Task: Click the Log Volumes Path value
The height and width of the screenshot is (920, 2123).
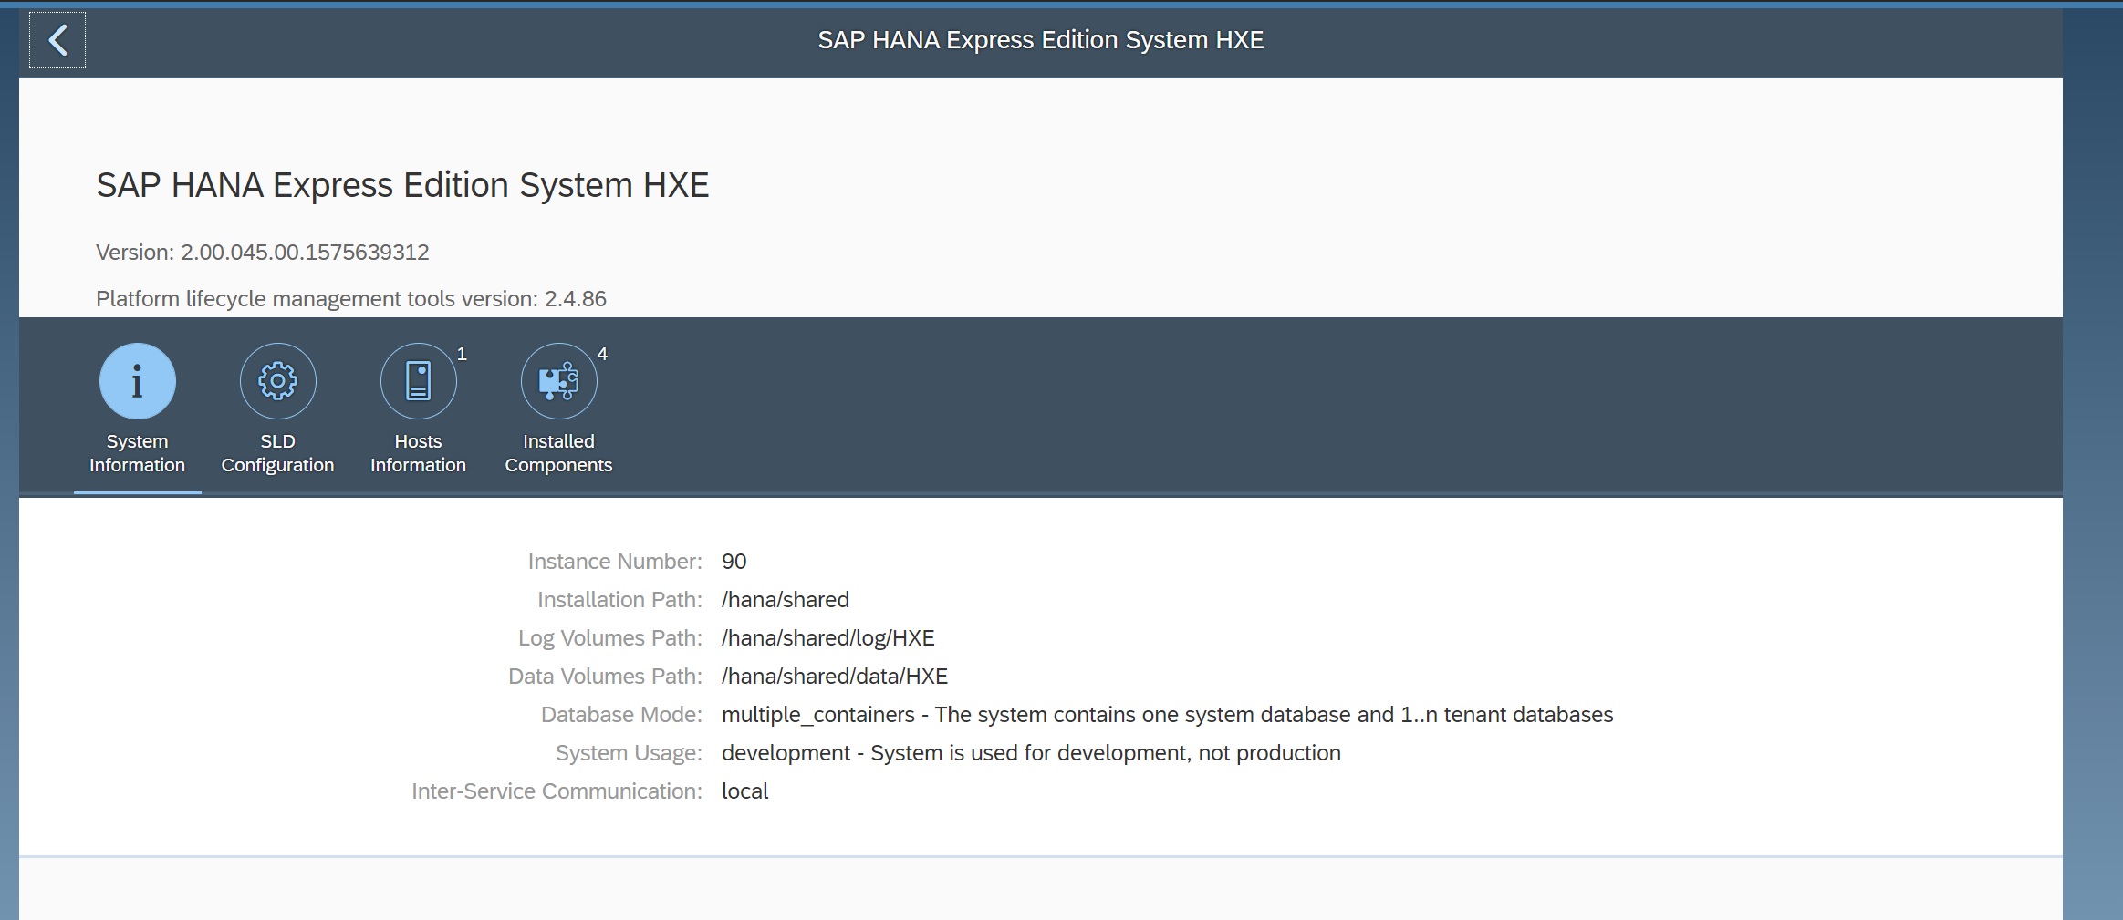Action: coord(827,638)
